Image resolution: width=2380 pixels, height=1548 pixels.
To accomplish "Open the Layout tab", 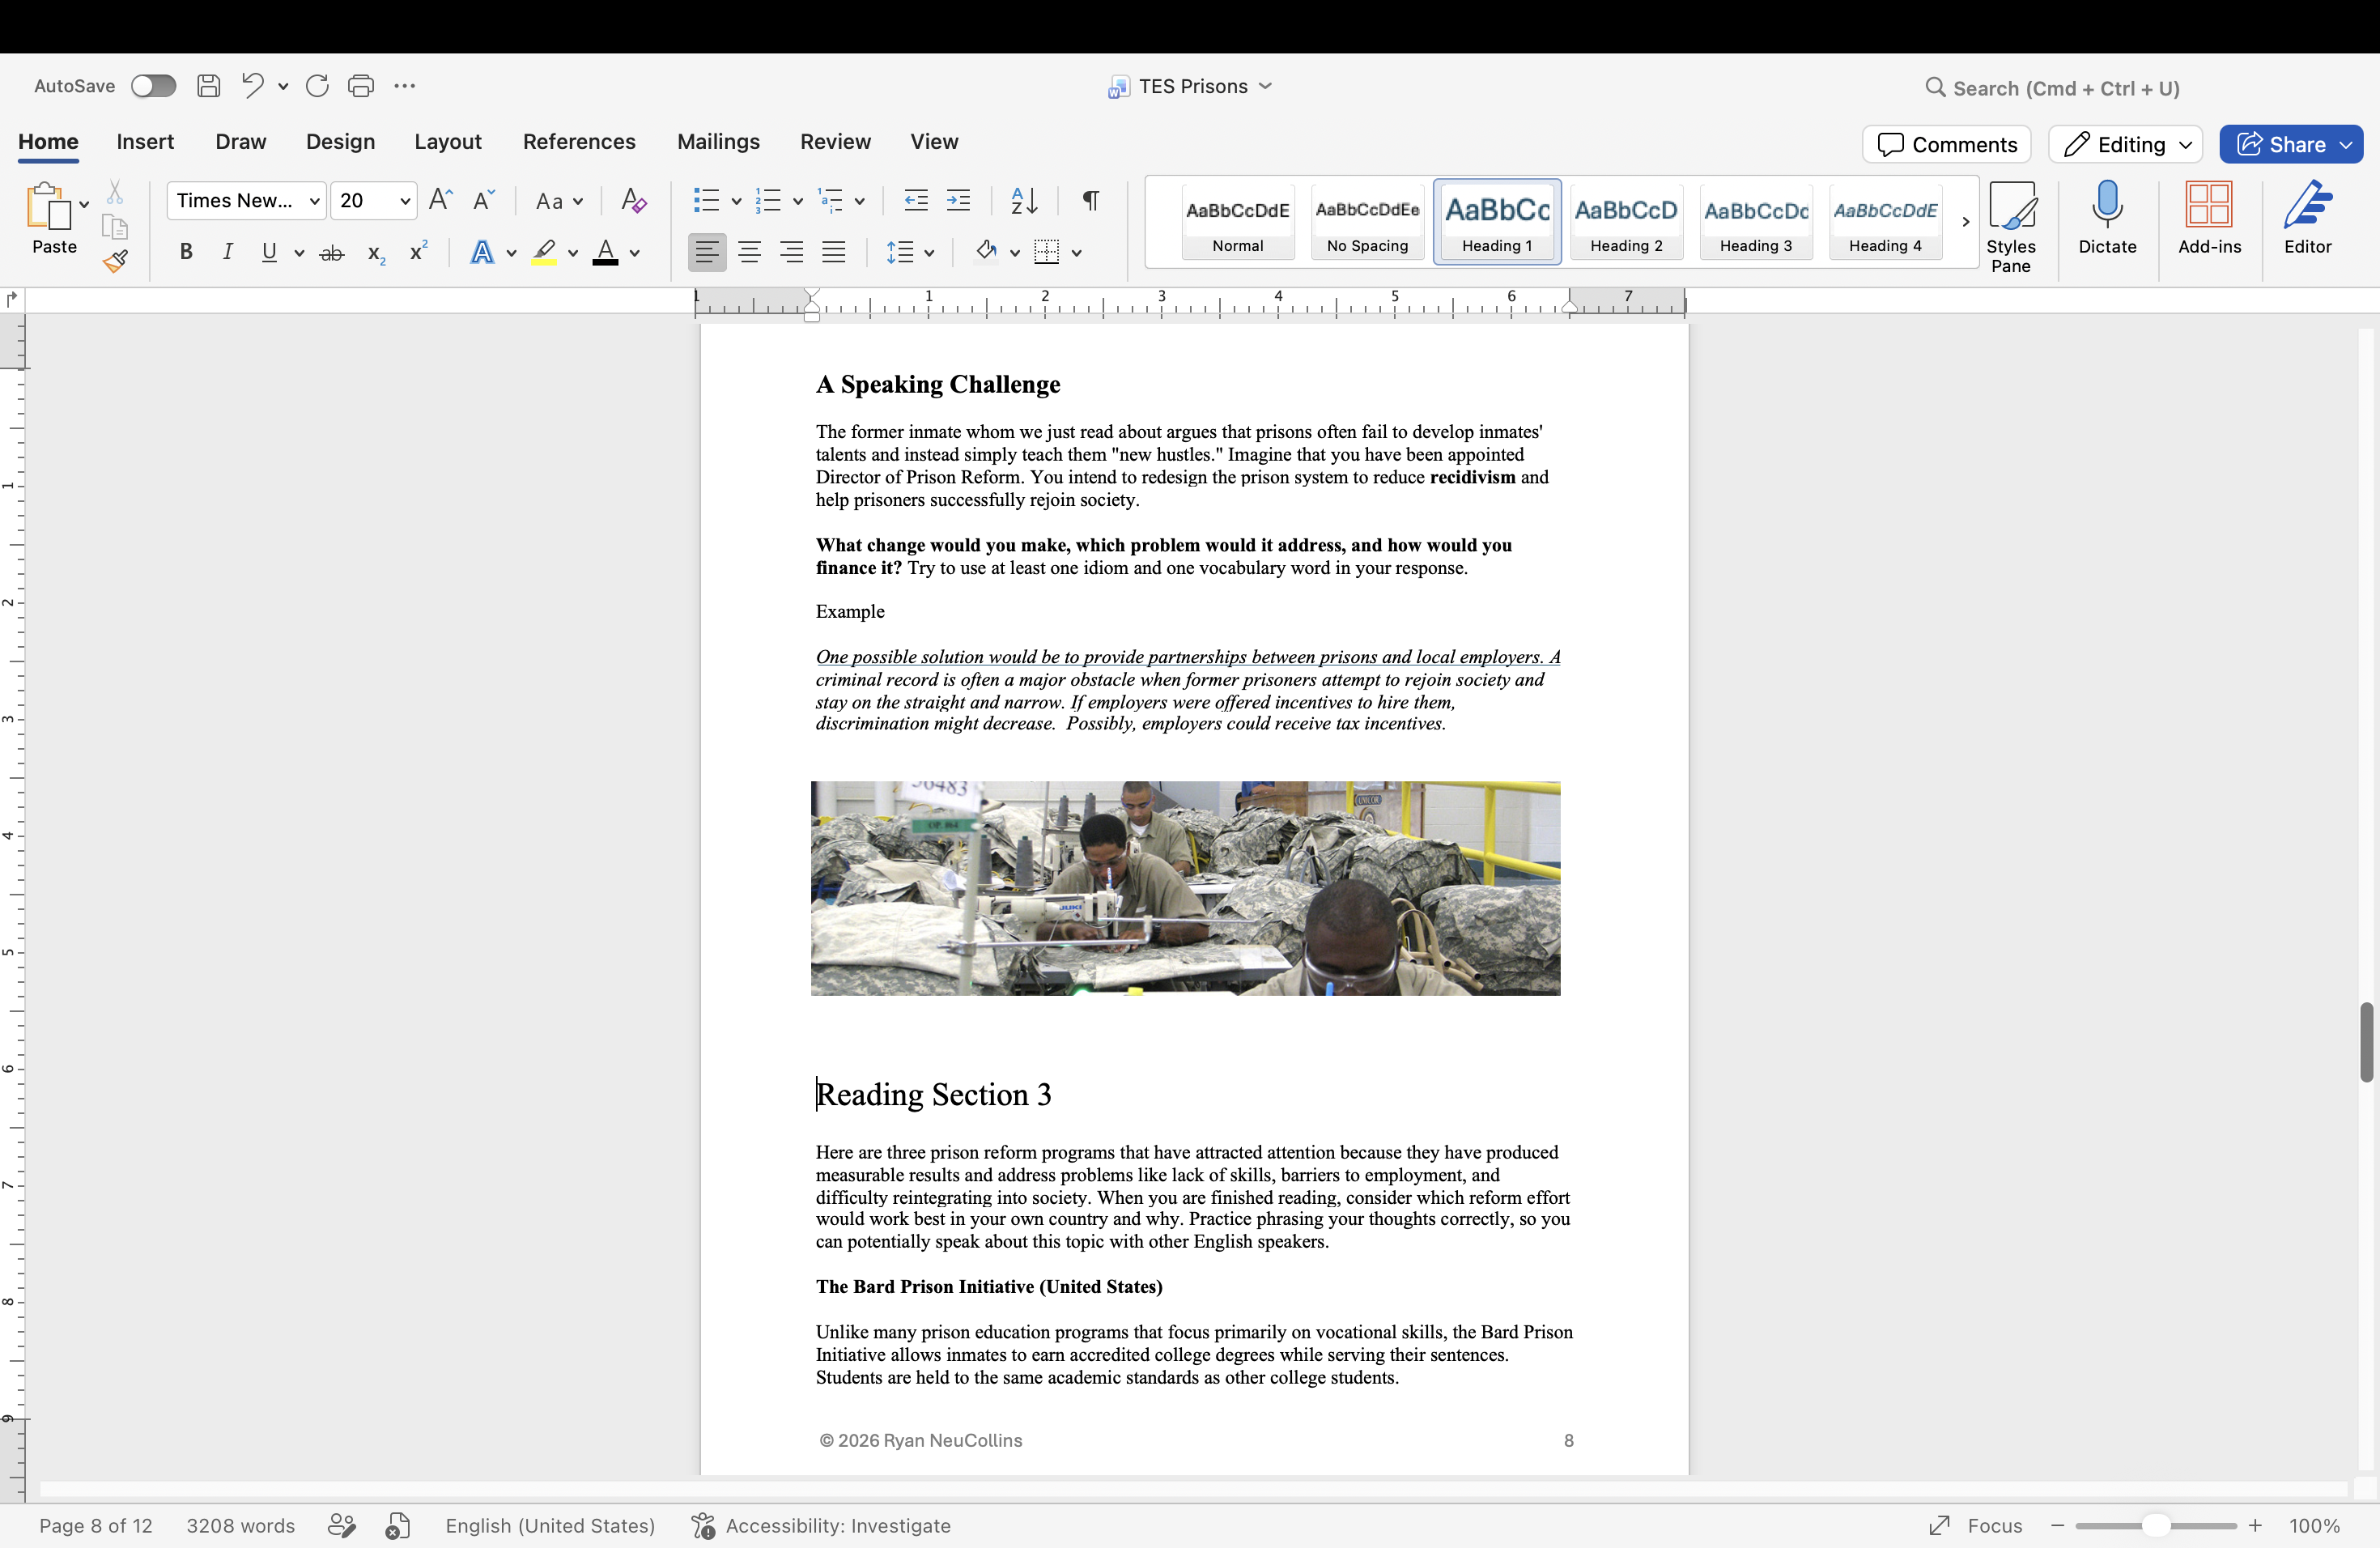I will point(448,141).
